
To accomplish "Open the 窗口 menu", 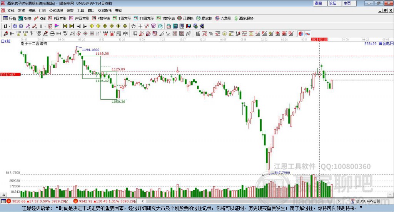I will pos(91,10).
